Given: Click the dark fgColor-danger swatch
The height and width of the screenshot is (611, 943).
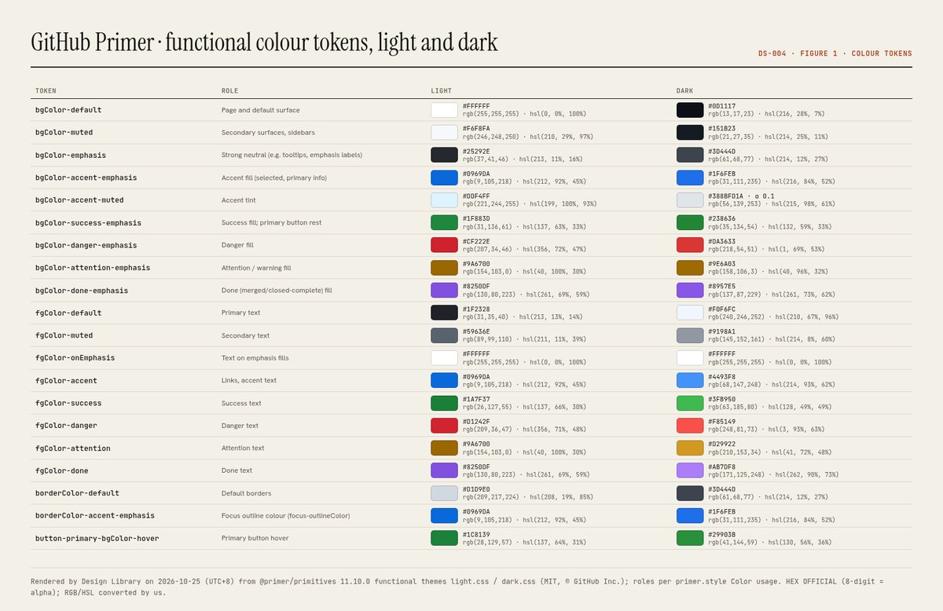Looking at the screenshot, I should (x=690, y=426).
